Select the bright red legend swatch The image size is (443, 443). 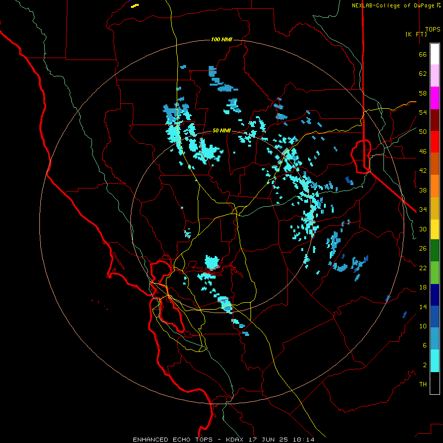[x=435, y=142]
